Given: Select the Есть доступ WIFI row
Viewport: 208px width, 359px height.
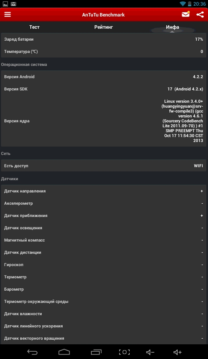Looking at the screenshot, I should 104,165.
